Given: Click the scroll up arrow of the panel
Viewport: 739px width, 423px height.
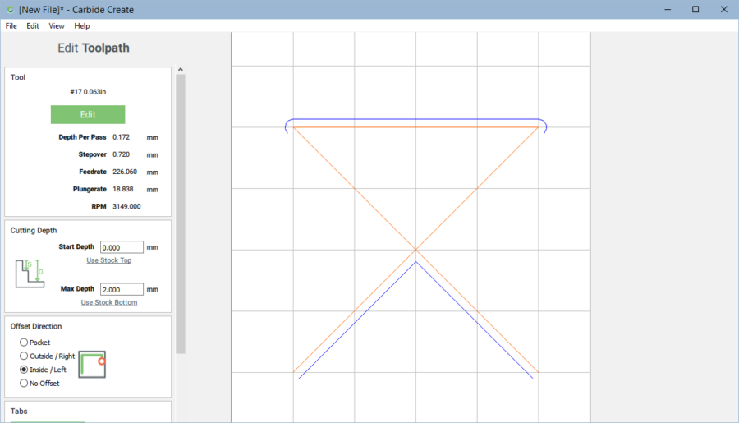Looking at the screenshot, I should coord(181,69).
